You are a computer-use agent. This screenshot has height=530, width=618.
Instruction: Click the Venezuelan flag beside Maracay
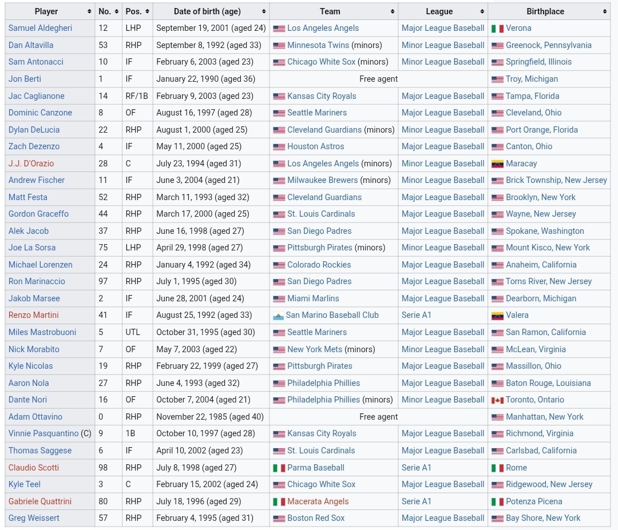(x=497, y=164)
